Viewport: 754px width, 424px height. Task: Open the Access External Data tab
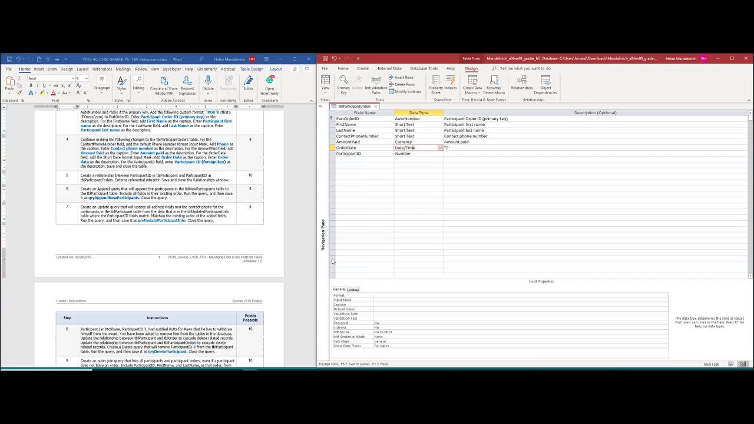[389, 68]
